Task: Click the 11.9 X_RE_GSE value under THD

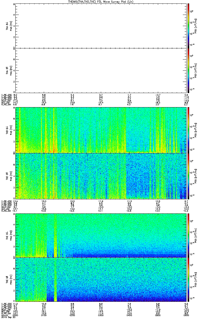Action: [101, 201]
